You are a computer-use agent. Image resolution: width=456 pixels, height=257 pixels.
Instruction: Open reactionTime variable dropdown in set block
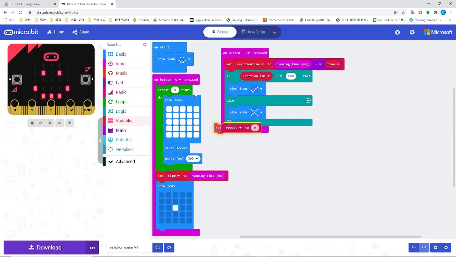pyautogui.click(x=250, y=64)
